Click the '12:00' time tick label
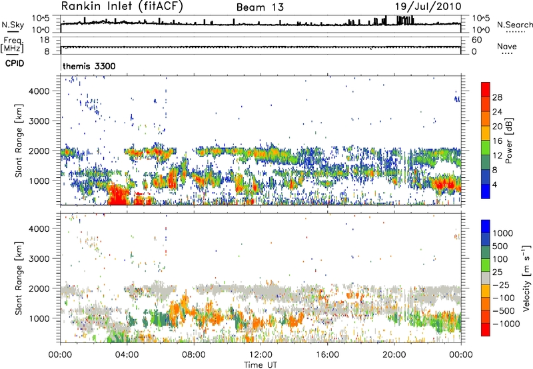The width and height of the screenshot is (533, 369). pyautogui.click(x=261, y=355)
